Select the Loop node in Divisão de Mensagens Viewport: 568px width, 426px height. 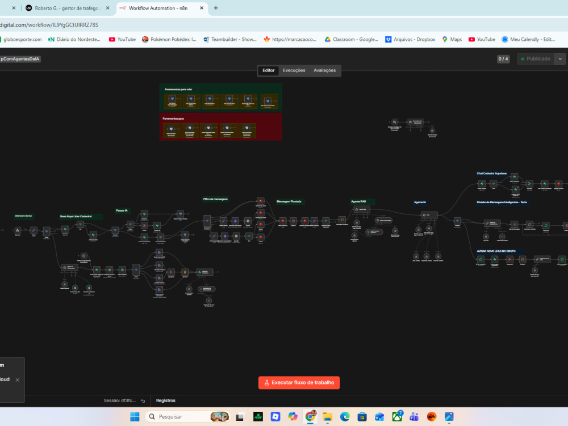(529, 225)
